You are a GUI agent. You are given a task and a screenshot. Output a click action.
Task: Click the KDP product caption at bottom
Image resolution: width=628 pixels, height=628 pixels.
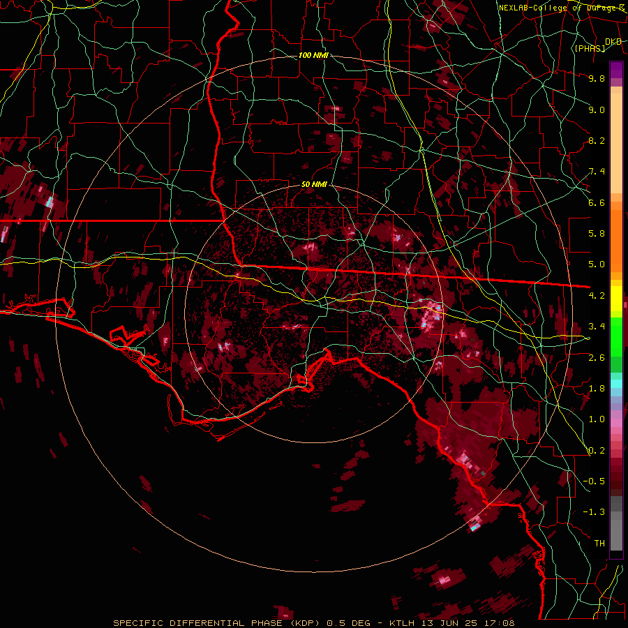pos(314,623)
